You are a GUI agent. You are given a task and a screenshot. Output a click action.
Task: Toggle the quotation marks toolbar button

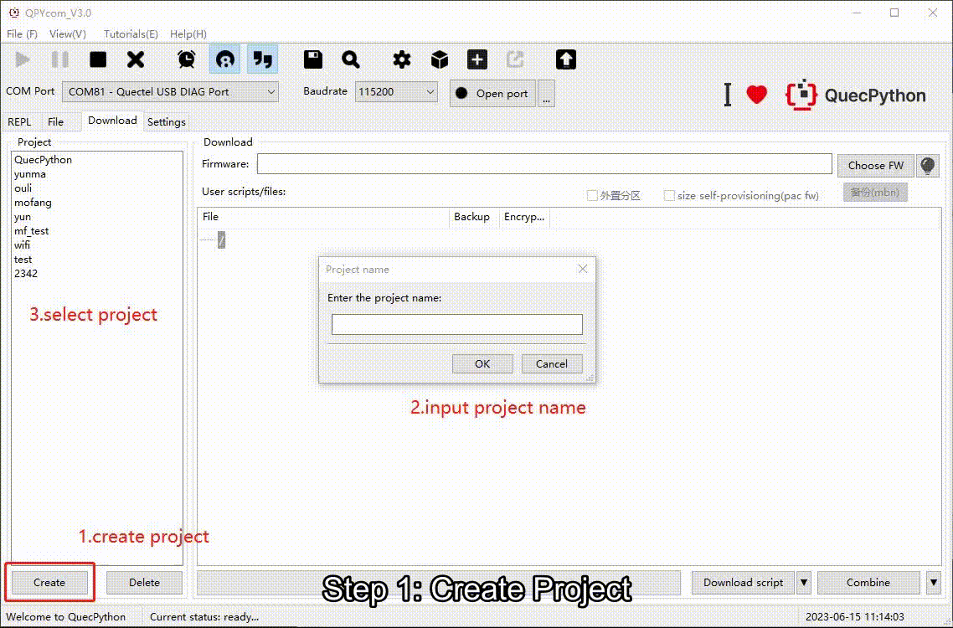pyautogui.click(x=263, y=59)
